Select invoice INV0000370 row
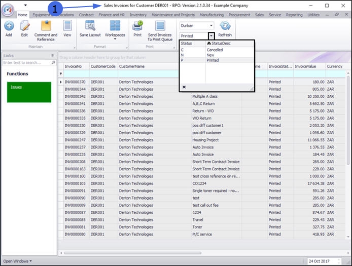The height and width of the screenshot is (266, 352). coord(202,82)
